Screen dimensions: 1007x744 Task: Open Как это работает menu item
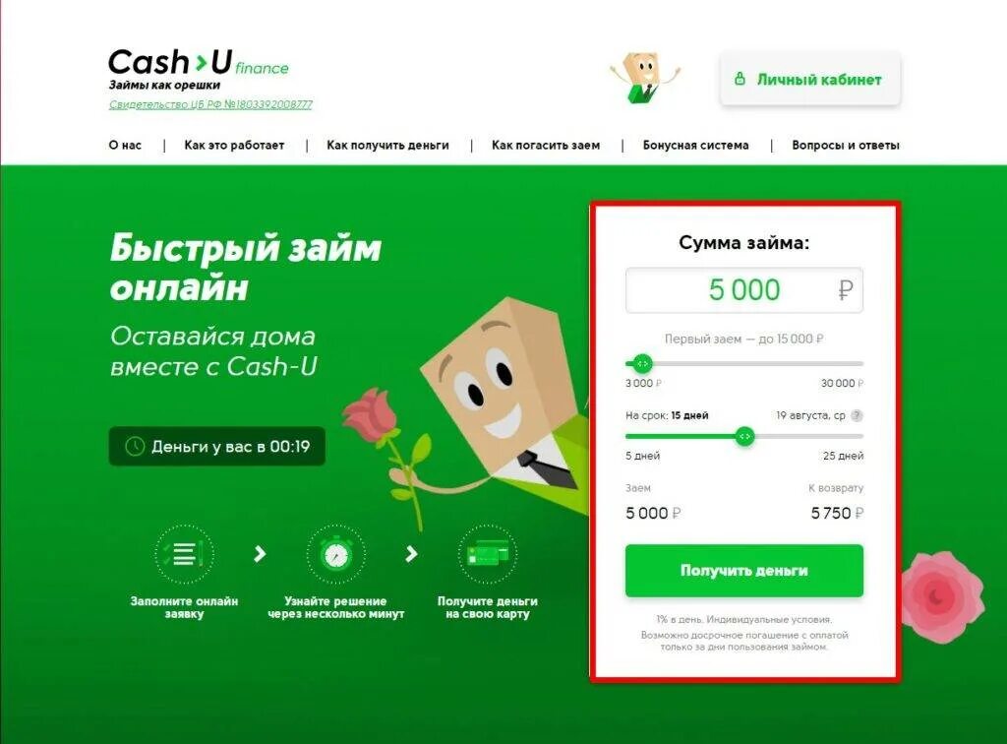[234, 146]
